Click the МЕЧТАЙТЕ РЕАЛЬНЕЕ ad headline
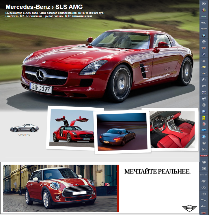Screen dimensions: 209x215 (157, 172)
